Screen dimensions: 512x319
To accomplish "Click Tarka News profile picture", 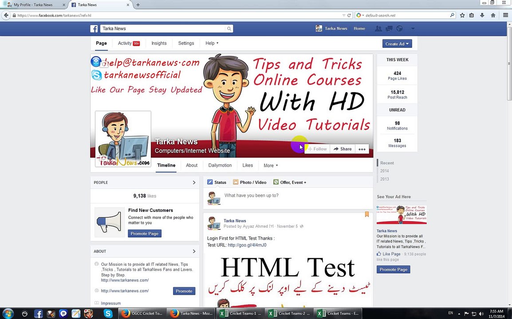I will click(x=123, y=139).
